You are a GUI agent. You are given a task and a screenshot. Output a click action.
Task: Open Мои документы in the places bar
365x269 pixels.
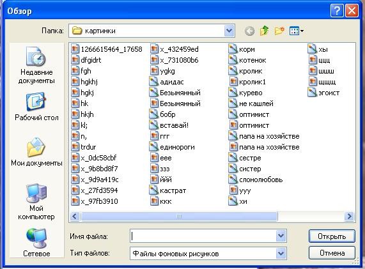(36, 152)
